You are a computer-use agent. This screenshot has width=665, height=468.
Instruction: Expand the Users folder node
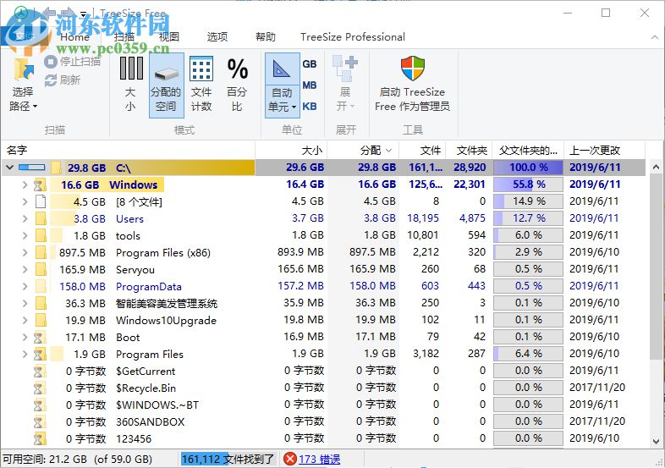tap(25, 218)
